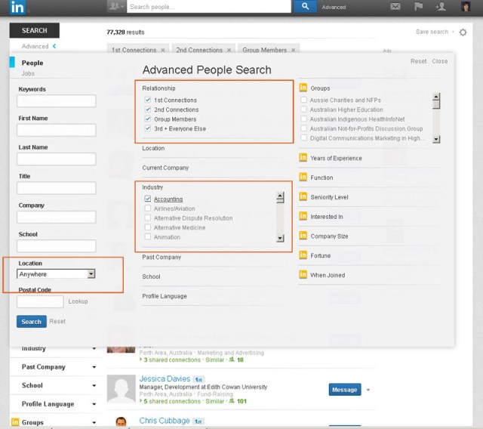Check Alternative Dispute Resolution checkbox

(x=148, y=218)
